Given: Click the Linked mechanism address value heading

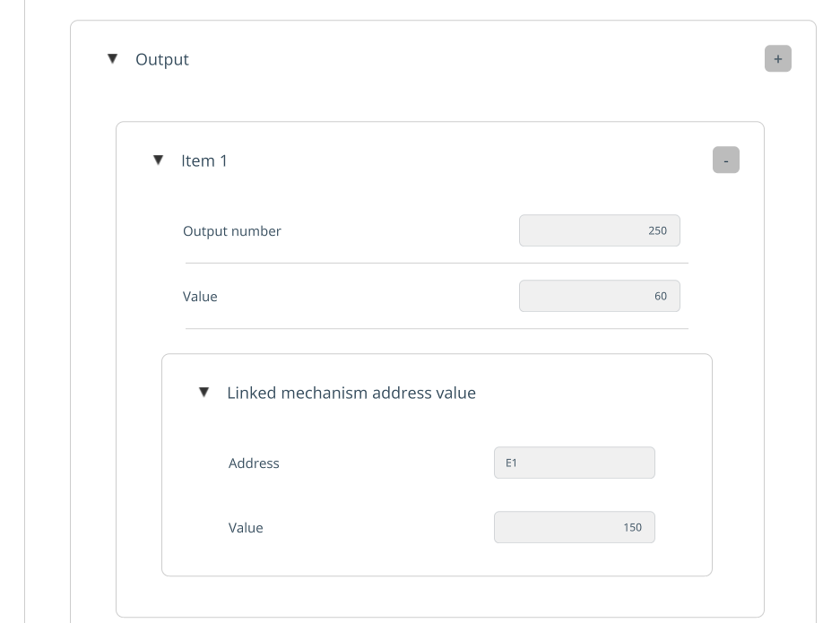Looking at the screenshot, I should click(351, 393).
